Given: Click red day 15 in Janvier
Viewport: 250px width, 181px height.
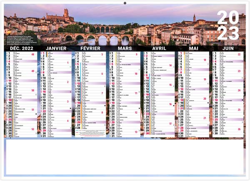Looking at the screenshot, I should coord(44,92).
